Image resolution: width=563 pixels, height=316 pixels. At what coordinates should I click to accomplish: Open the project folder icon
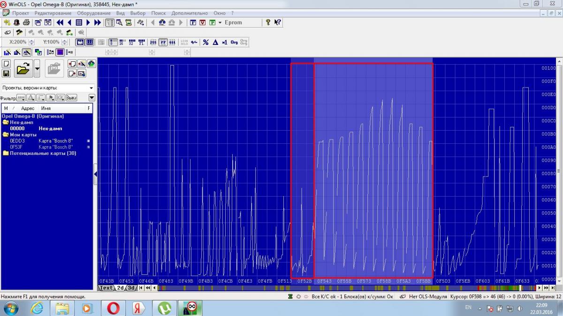point(23,69)
